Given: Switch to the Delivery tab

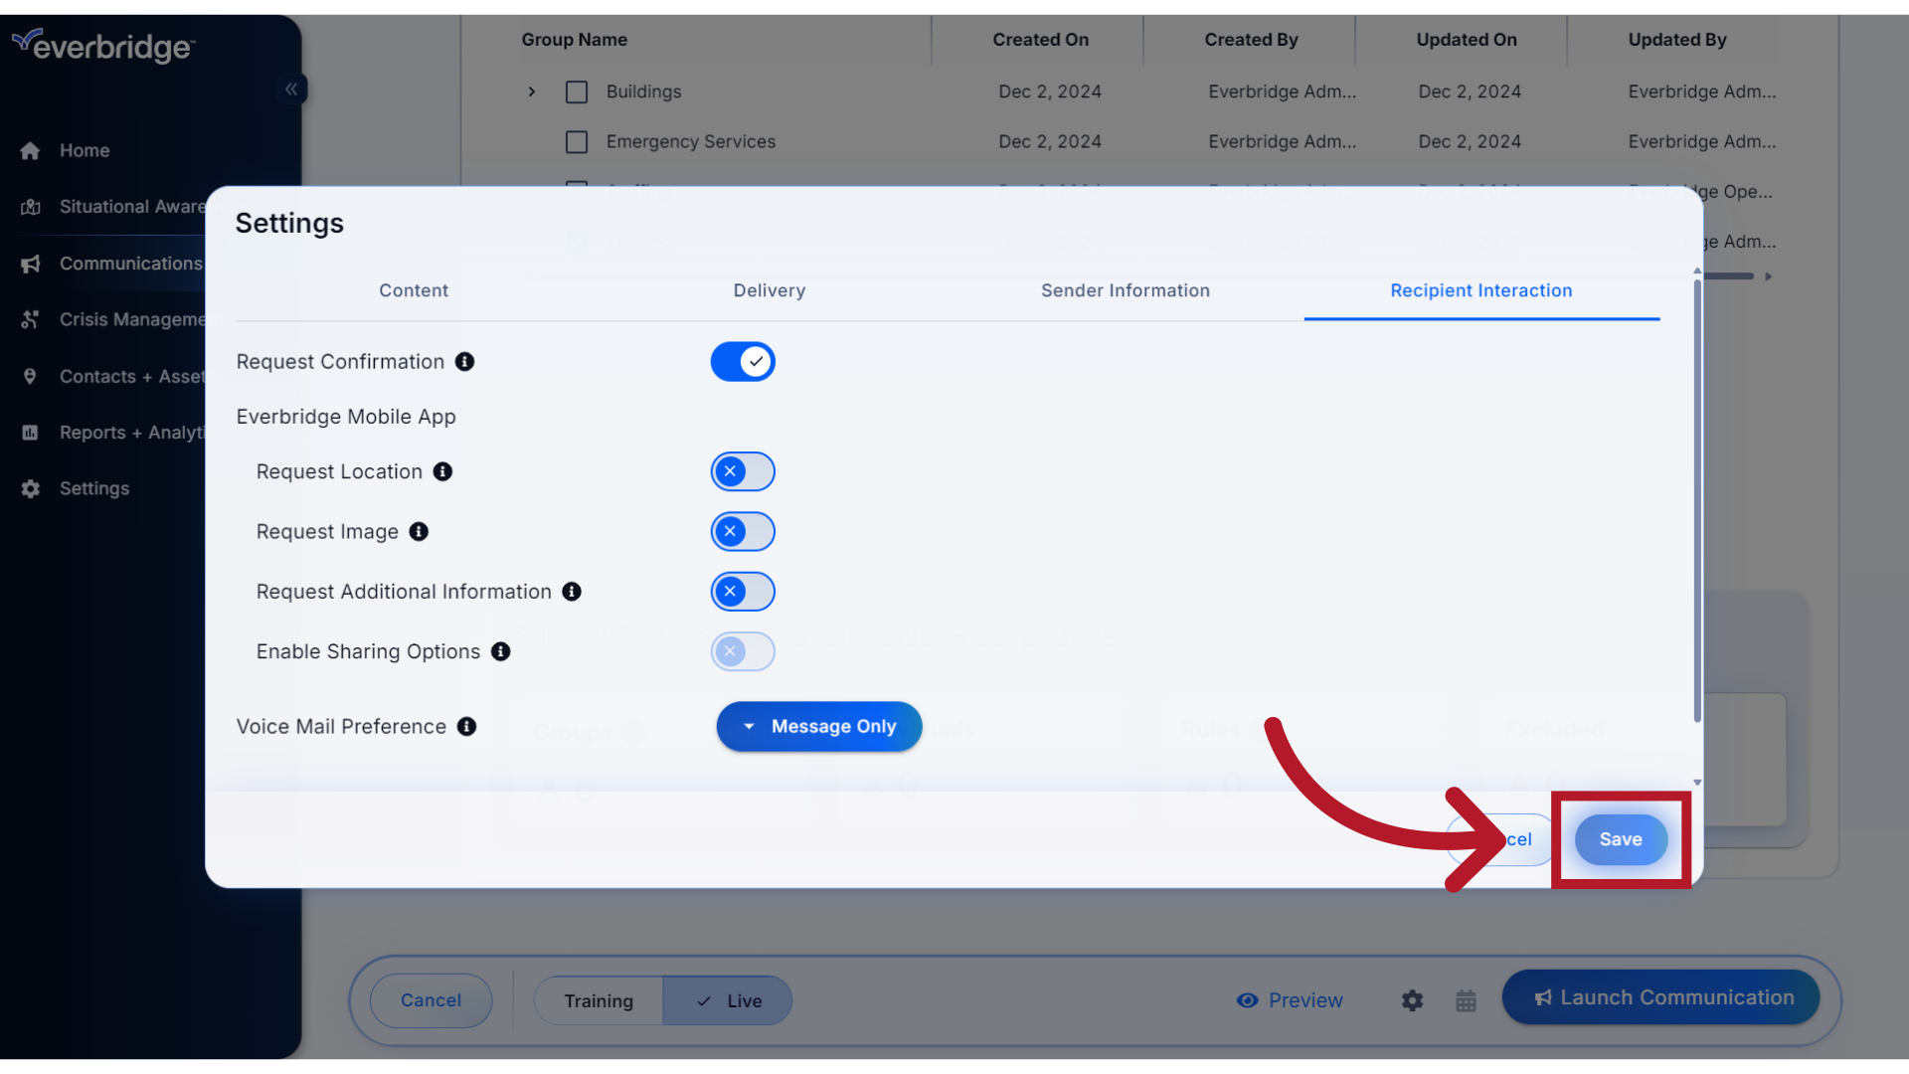Looking at the screenshot, I should (769, 289).
